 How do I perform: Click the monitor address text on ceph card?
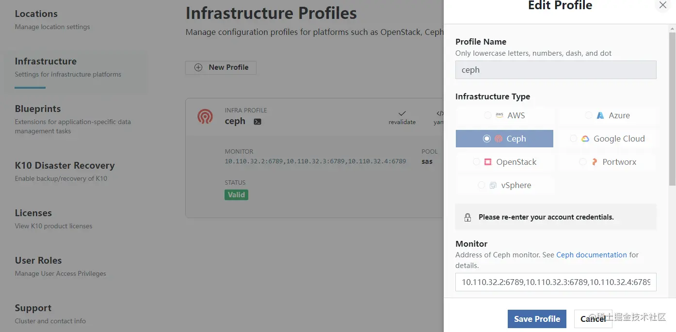click(x=315, y=161)
